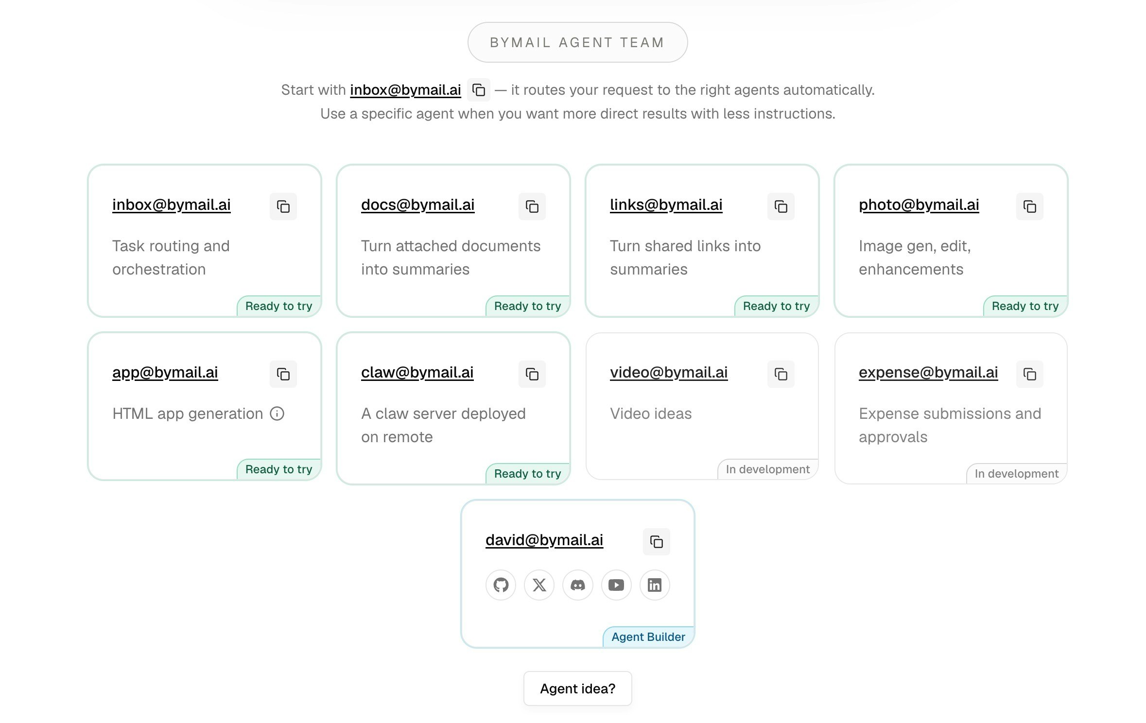This screenshot has width=1146, height=723.
Task: Copy photo@bymail.ai using the copy icon
Action: [1030, 206]
